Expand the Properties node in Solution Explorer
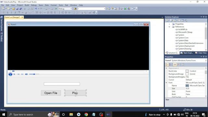The width and height of the screenshot is (208, 117). click(169, 24)
